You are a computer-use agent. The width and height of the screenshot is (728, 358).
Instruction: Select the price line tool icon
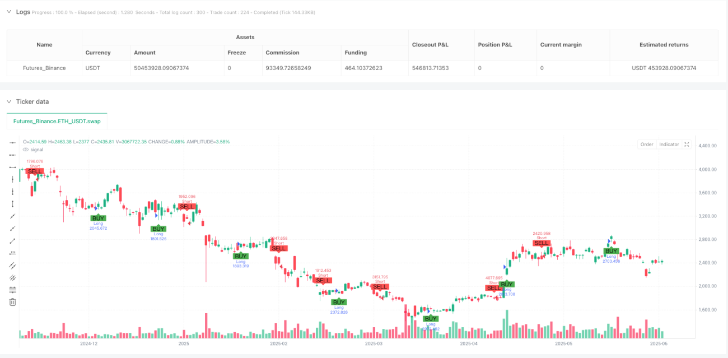(x=12, y=253)
